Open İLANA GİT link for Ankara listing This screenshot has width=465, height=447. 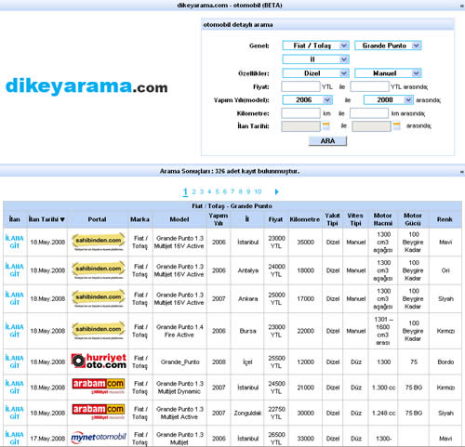pos(15,298)
